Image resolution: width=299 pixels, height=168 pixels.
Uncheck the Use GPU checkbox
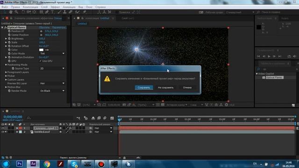click(x=40, y=61)
